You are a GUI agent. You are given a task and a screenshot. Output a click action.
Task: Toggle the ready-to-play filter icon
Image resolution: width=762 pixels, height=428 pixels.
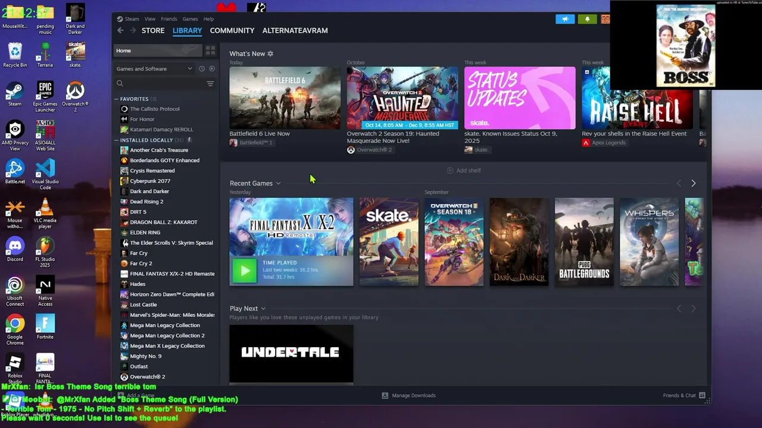pos(212,68)
